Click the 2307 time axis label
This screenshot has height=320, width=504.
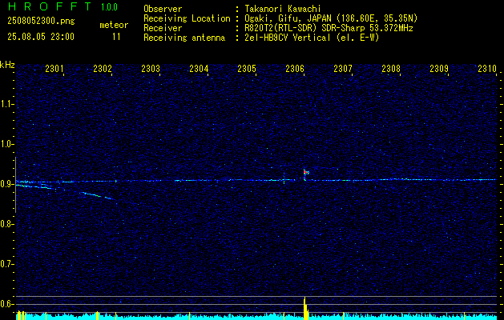coord(343,68)
